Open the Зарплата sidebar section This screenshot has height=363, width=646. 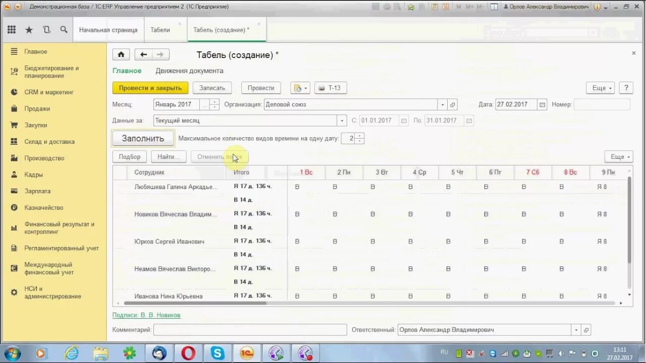[38, 191]
